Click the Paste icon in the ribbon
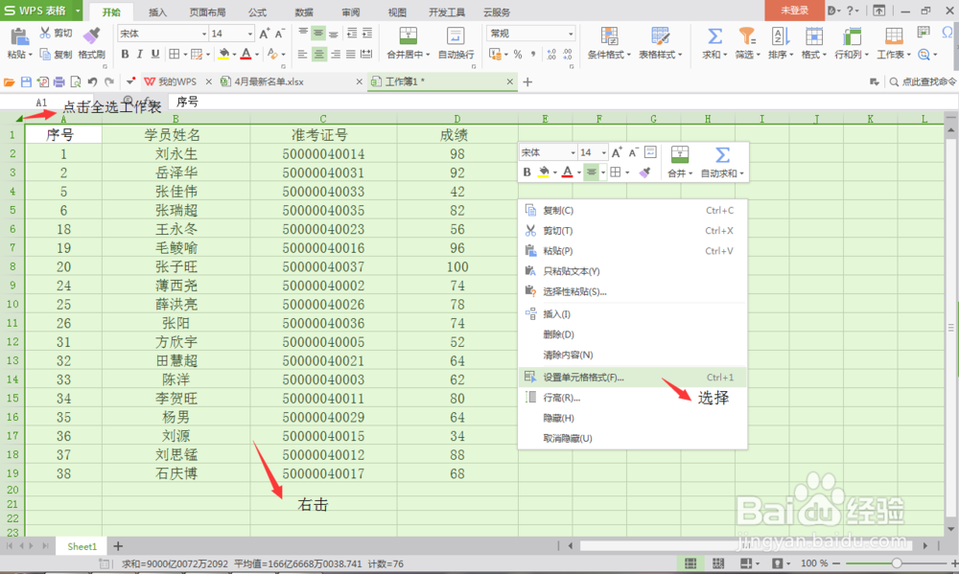The image size is (959, 574). (x=19, y=36)
